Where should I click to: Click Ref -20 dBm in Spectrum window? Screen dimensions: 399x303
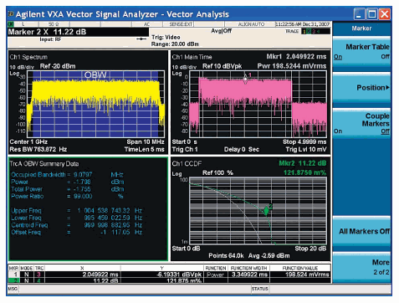(58, 66)
